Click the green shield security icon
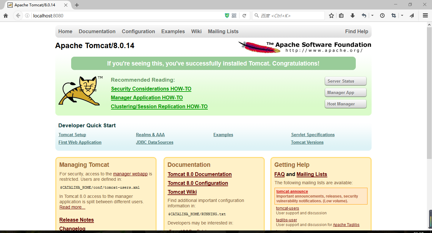 coord(227,16)
